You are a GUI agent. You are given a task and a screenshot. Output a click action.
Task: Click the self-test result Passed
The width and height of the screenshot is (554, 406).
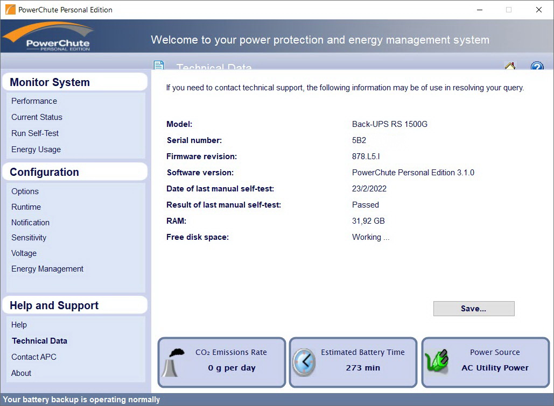click(366, 205)
